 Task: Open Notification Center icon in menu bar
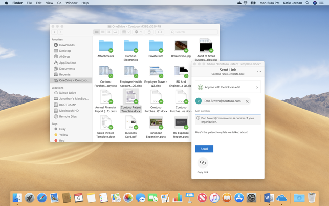pos(321,3)
